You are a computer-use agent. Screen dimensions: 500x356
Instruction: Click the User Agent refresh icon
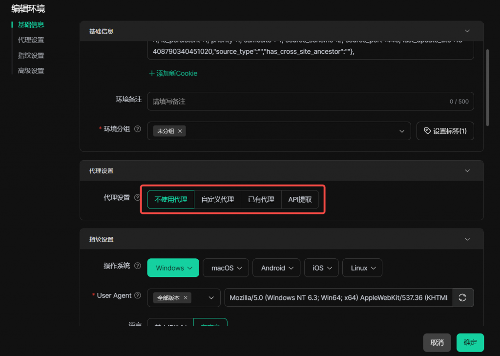pyautogui.click(x=463, y=297)
